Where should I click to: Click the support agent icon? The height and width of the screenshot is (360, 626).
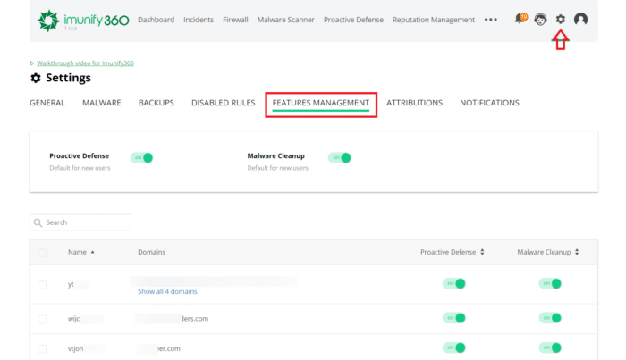coord(540,20)
